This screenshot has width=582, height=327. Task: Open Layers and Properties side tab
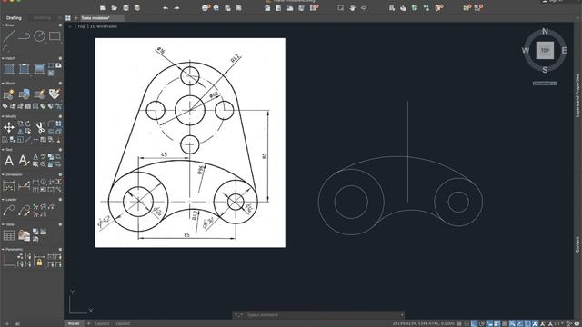(x=577, y=96)
